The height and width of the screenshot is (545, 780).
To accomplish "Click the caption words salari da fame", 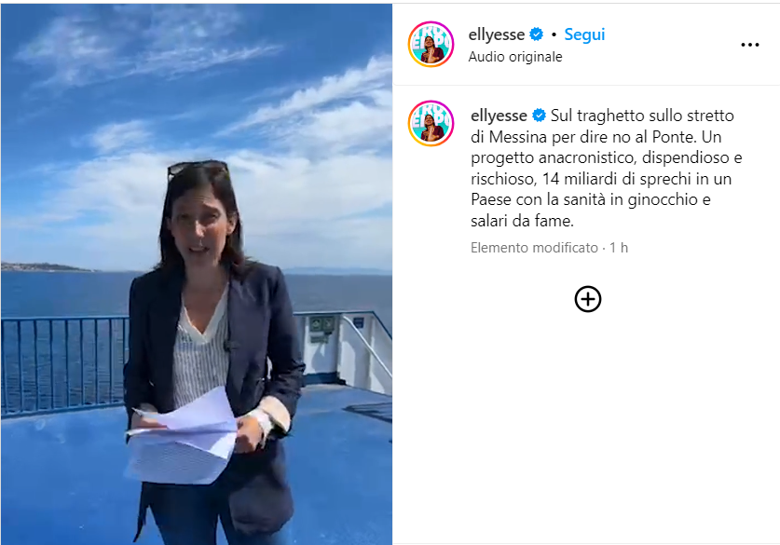I will point(522,220).
